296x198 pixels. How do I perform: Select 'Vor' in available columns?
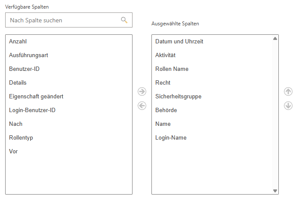13,152
